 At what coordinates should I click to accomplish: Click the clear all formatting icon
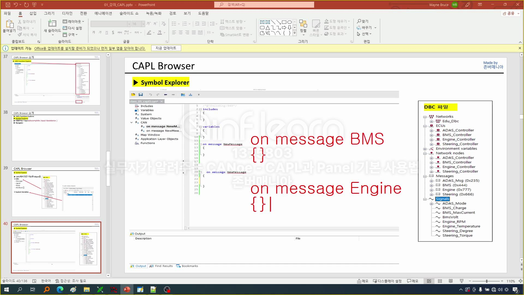coord(163,24)
